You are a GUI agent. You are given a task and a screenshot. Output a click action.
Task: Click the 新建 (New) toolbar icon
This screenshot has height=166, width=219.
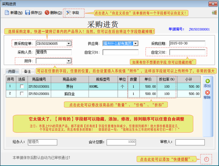click(7, 13)
